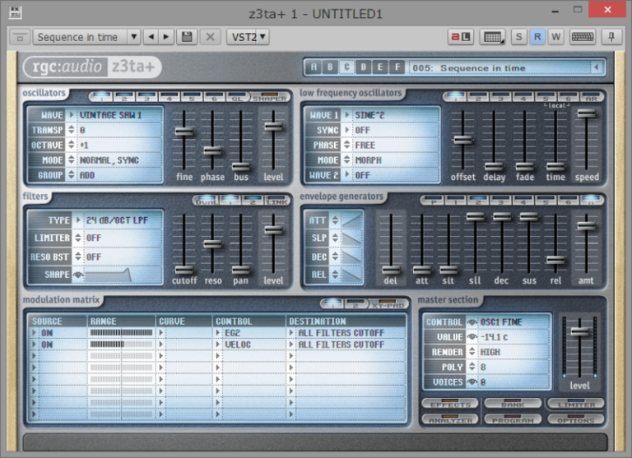Viewport: 632px width, 458px height.
Task: Toggle the S solo button in the toolbar
Action: pyautogui.click(x=519, y=37)
